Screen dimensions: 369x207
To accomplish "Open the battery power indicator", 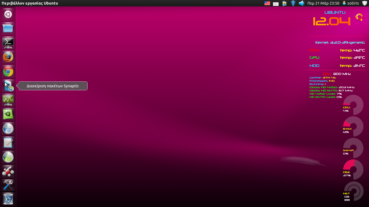I will coord(284,3).
